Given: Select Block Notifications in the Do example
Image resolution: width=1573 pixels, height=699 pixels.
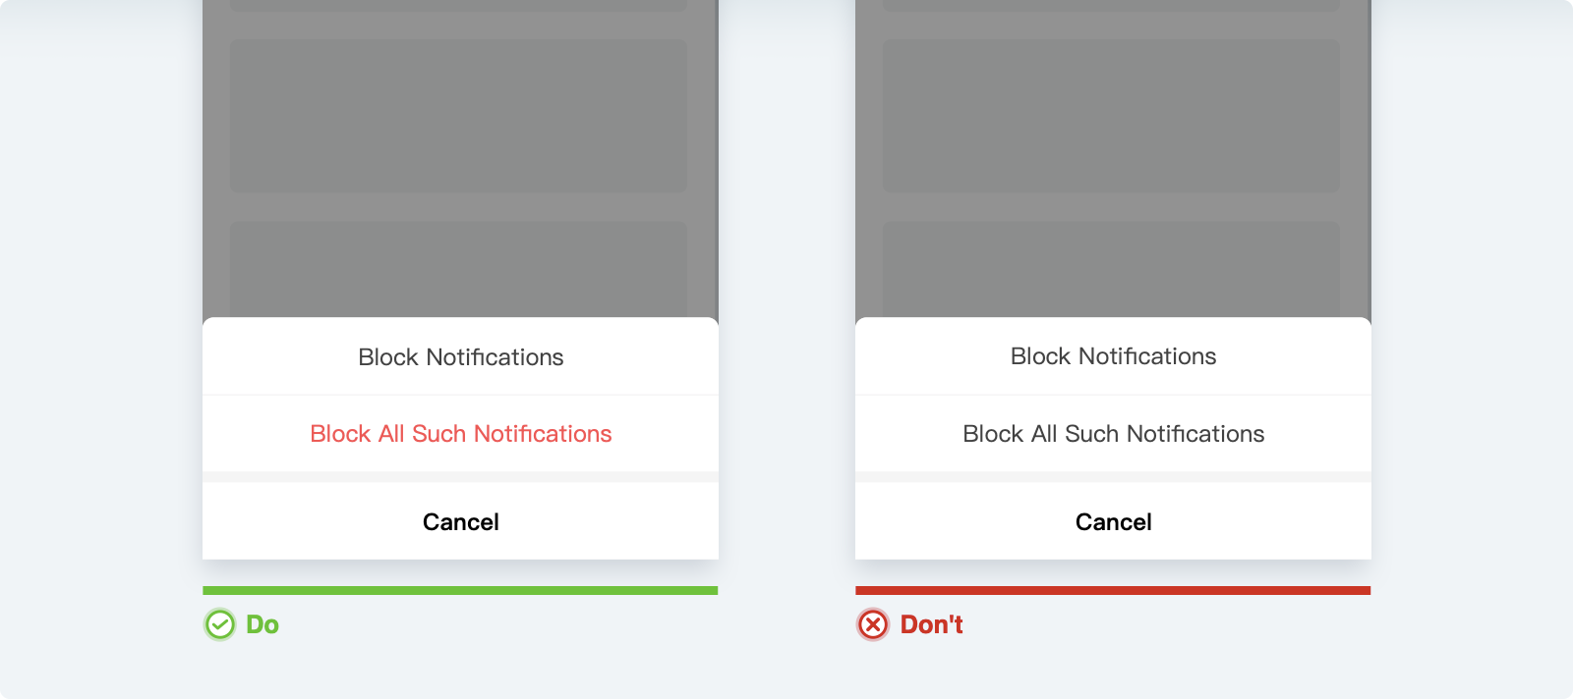Looking at the screenshot, I should (x=460, y=357).
